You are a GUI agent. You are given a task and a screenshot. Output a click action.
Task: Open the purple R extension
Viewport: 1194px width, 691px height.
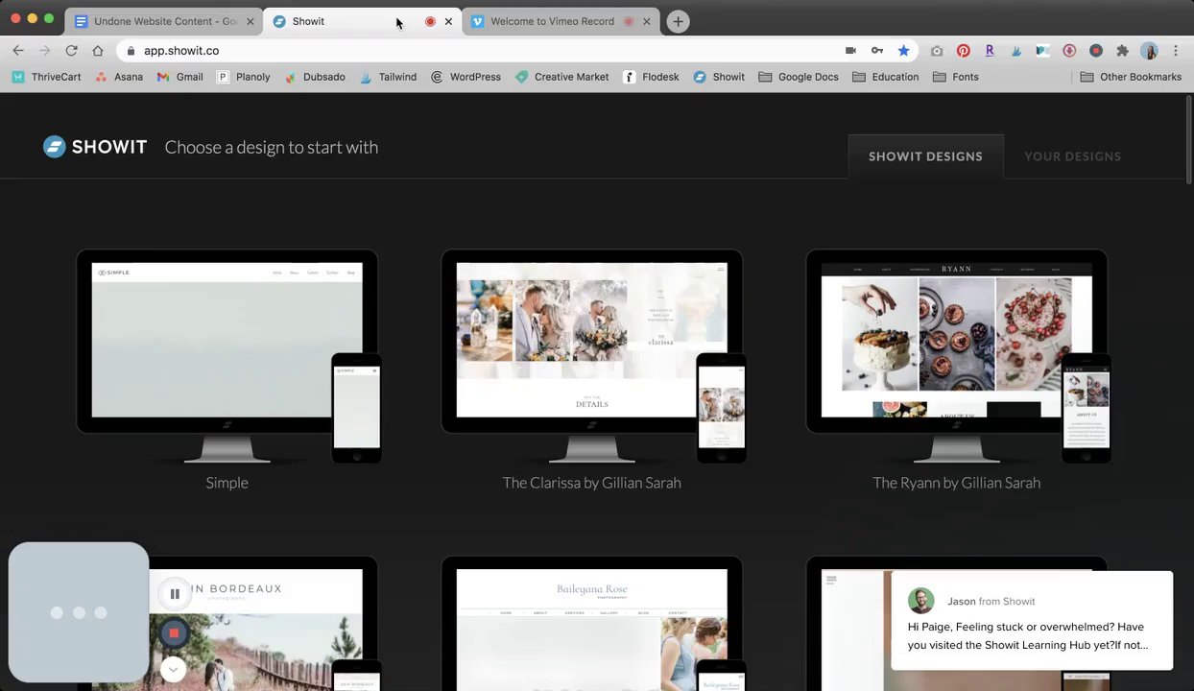990,51
